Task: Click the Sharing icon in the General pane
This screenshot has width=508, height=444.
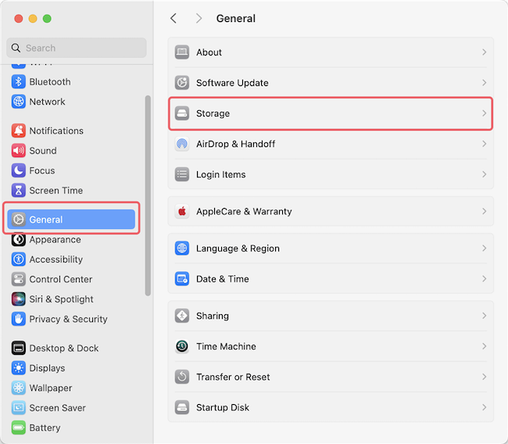Action: pos(182,316)
